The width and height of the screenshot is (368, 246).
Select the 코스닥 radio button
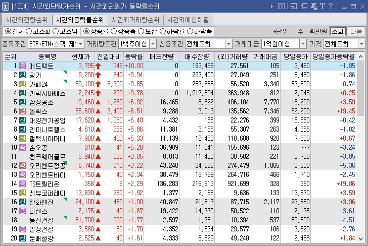(56, 31)
